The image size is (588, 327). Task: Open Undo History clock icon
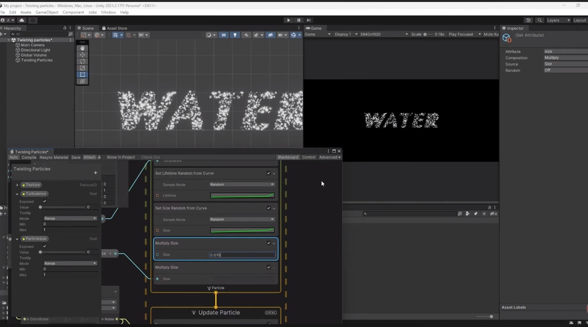tap(528, 20)
